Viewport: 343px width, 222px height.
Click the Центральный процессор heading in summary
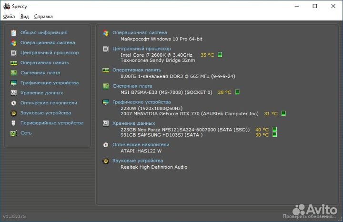pyautogui.click(x=142, y=49)
